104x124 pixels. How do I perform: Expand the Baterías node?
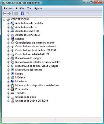tap(8, 39)
